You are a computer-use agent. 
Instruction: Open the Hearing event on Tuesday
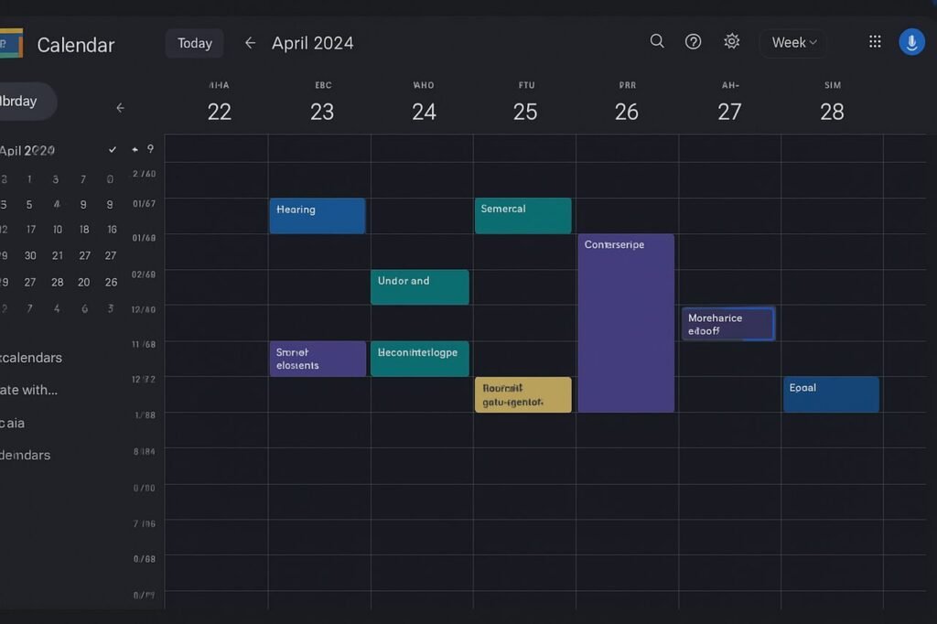coord(317,216)
